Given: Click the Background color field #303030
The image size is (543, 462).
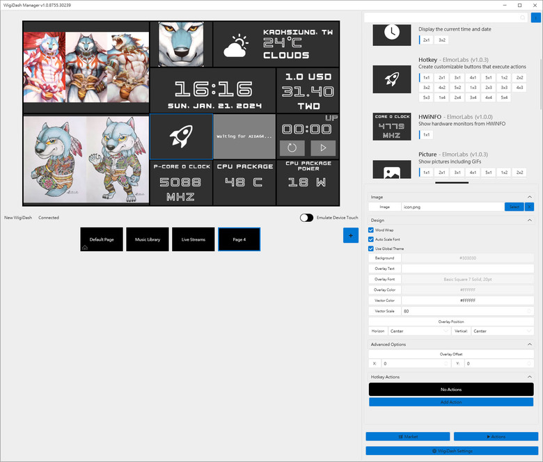Looking at the screenshot, I should (468, 258).
